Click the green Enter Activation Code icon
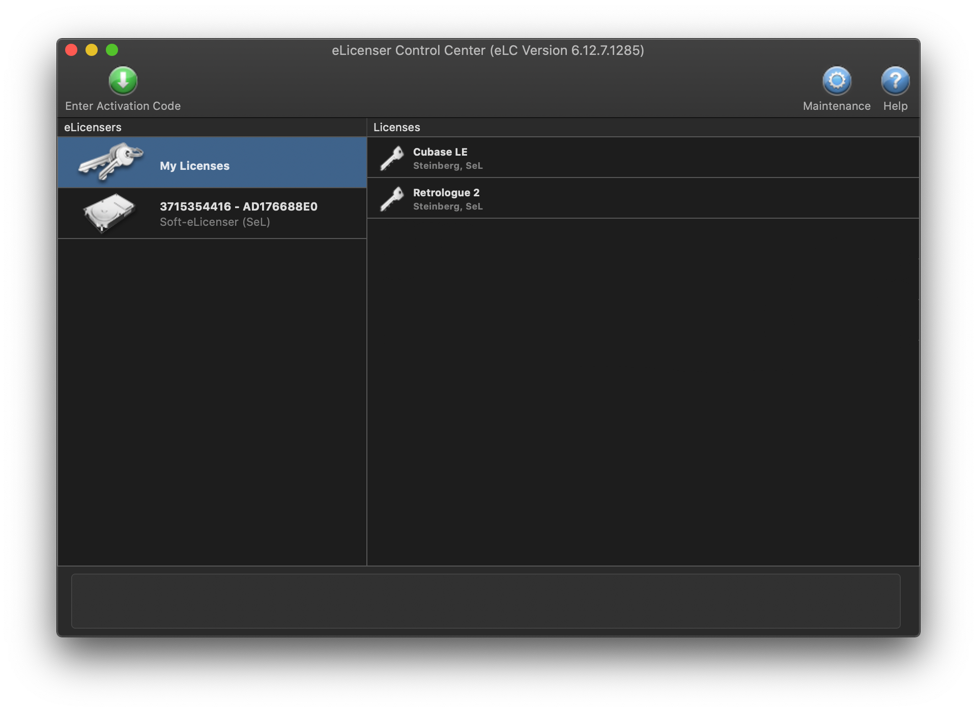The width and height of the screenshot is (977, 712). (123, 80)
